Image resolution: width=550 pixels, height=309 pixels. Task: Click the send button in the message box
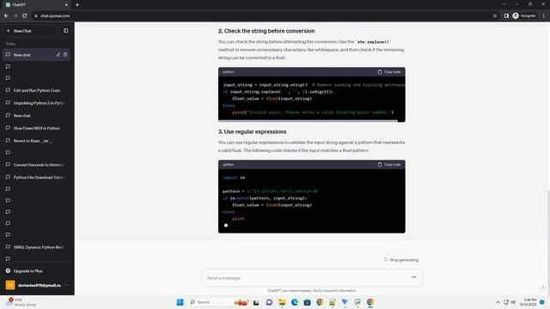pos(413,277)
